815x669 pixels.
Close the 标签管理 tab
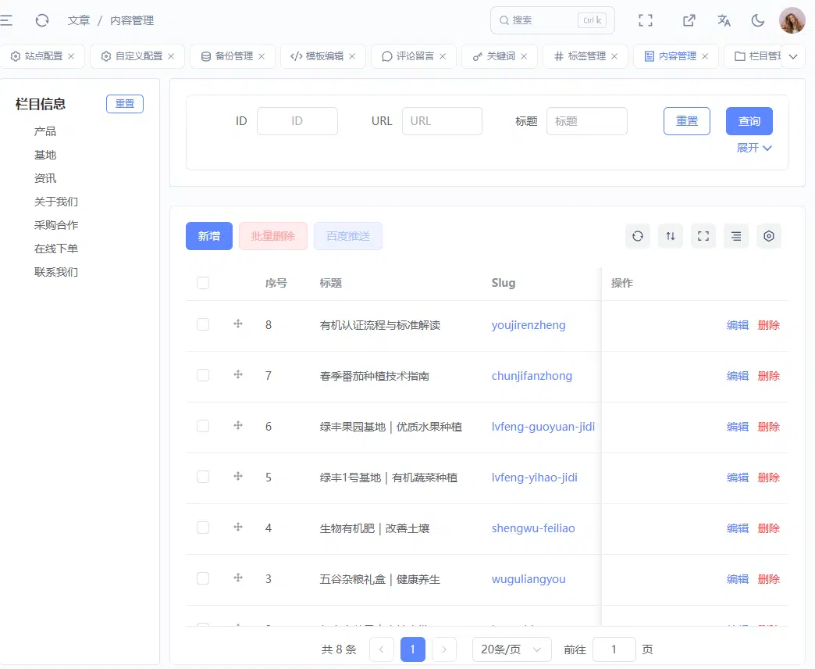(614, 56)
